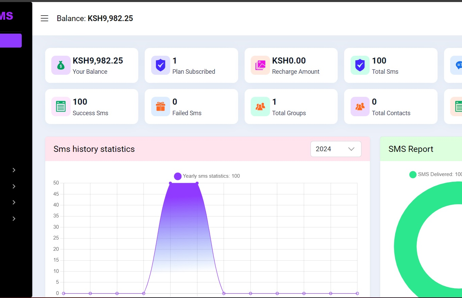The height and width of the screenshot is (298, 462).
Task: Select the highlighted purple sidebar menu item
Action: 11,40
